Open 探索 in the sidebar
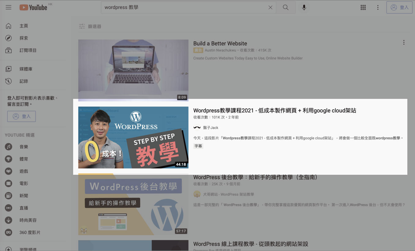Screen dimensions: 415x251 click(x=24, y=38)
